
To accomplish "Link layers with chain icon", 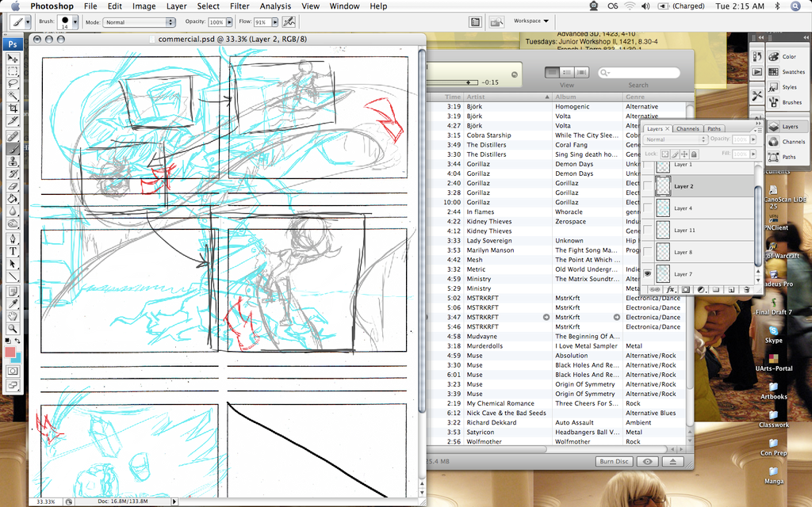I will point(654,290).
